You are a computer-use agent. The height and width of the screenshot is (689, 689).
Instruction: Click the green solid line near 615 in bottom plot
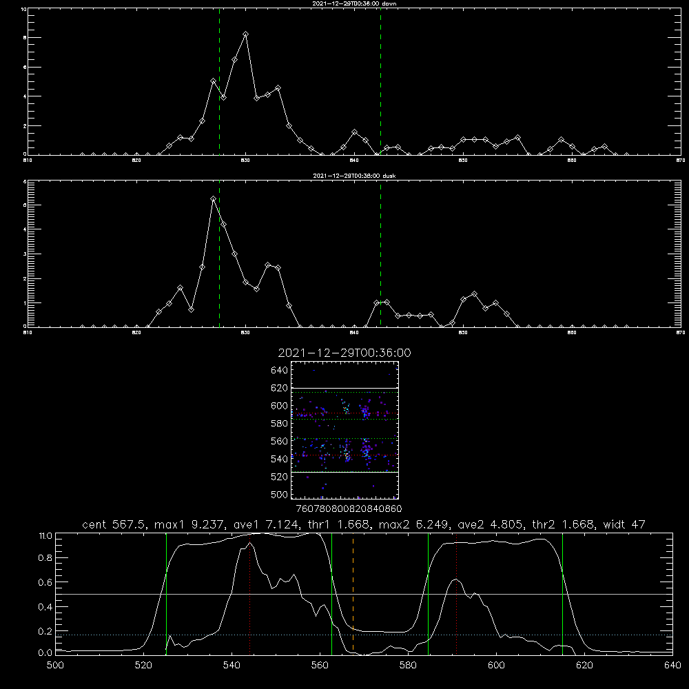pos(562,594)
